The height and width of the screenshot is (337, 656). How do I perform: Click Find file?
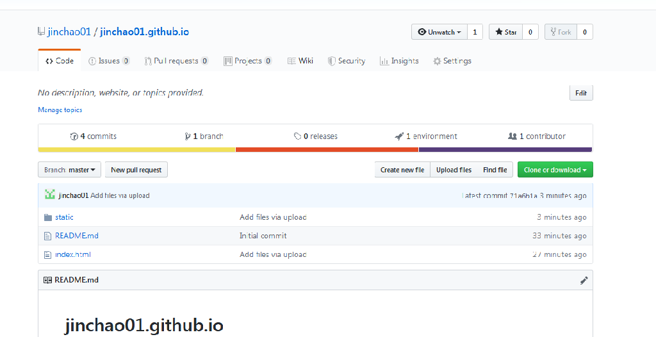pos(495,170)
